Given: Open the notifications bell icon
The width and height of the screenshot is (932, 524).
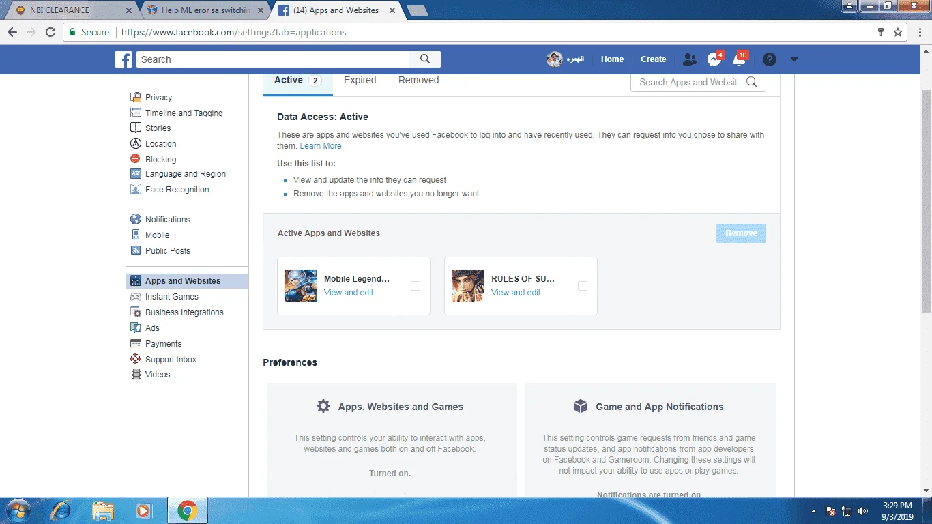Looking at the screenshot, I should tap(739, 59).
